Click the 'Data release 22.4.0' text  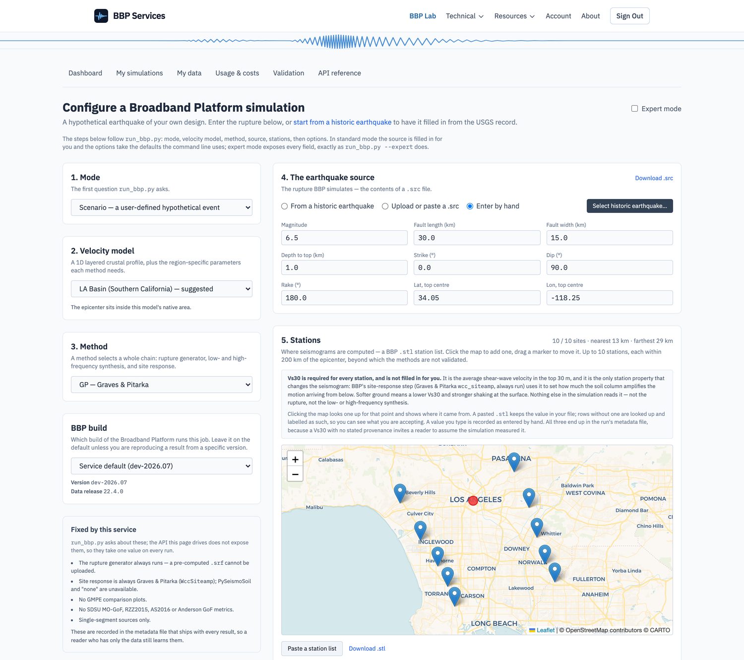point(97,491)
